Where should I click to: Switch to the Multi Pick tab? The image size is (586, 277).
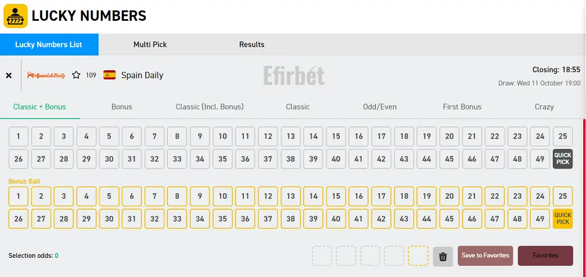(150, 44)
